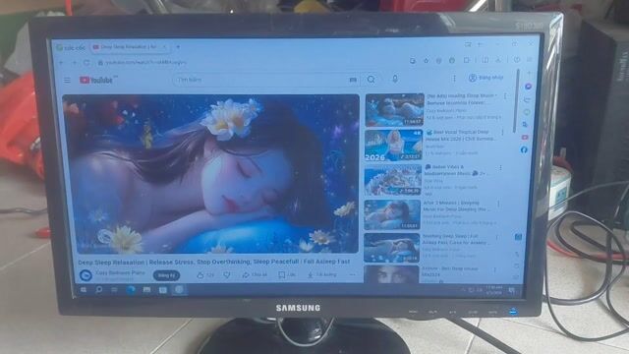Click the active Cốc Cốc taskbar icon

tap(179, 289)
